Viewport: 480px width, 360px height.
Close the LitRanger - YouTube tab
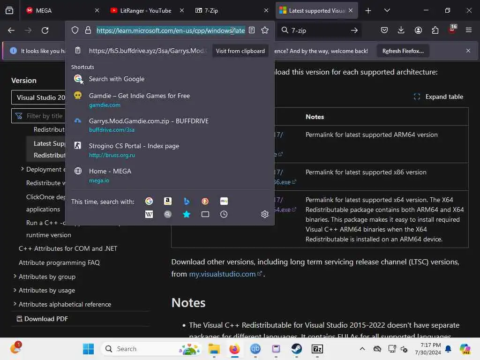[x=182, y=10]
